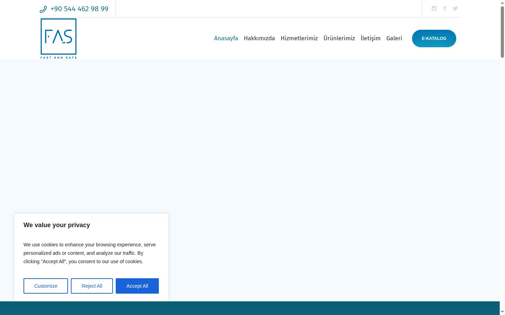Click Customize in the cookie banner
The image size is (505, 315).
click(x=46, y=286)
